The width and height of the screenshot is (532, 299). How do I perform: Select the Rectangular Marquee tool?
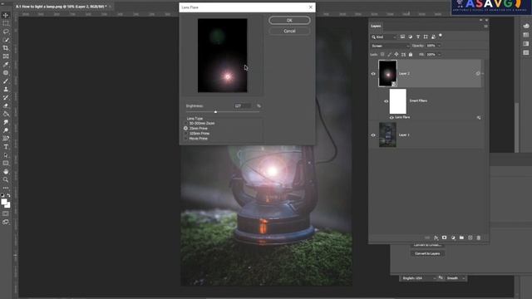(6, 23)
